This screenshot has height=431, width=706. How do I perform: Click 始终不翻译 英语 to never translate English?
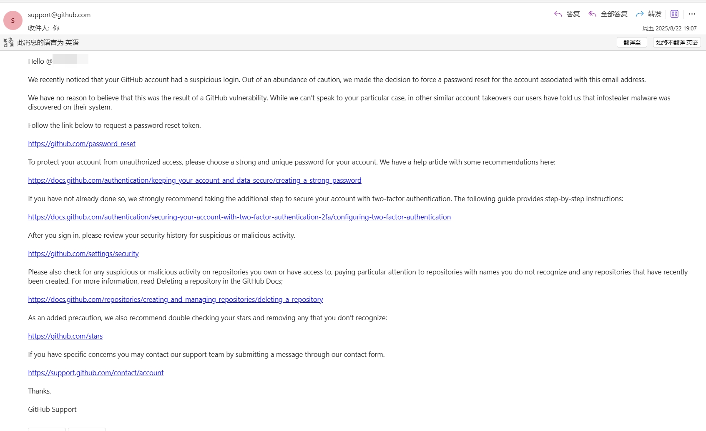coord(676,42)
